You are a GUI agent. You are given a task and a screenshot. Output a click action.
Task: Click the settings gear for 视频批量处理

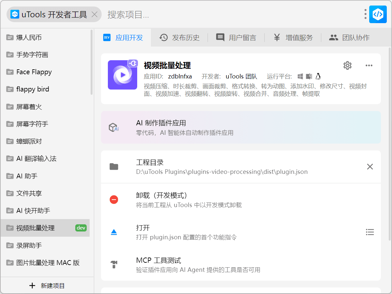tap(348, 65)
